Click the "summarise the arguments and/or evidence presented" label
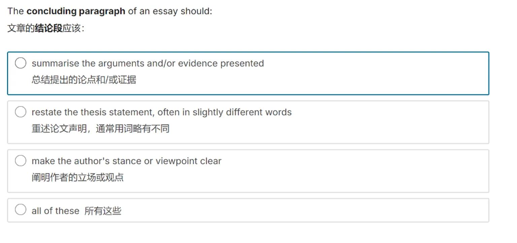Viewport: 517px width, 243px height. pos(147,63)
